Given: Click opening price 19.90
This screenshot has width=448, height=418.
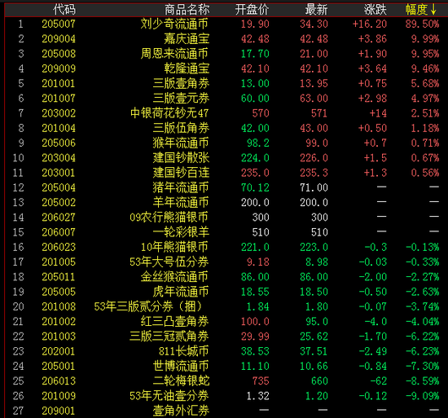Looking at the screenshot, I should click(255, 24).
